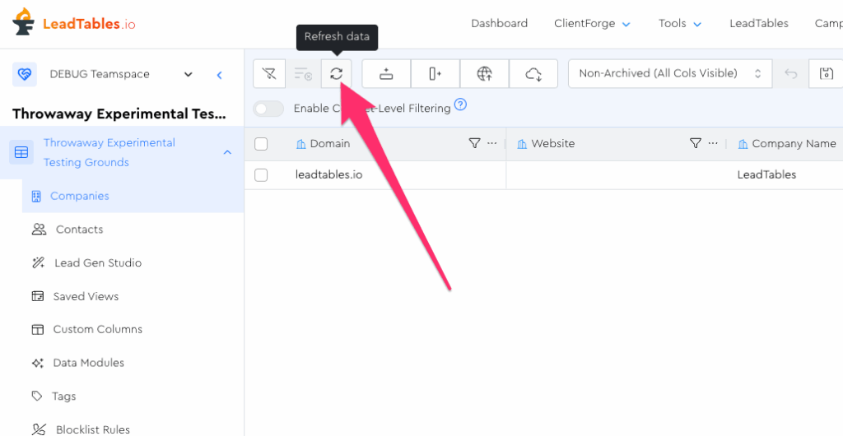Click the Refresh data icon
Viewport: 843px width, 436px height.
pyautogui.click(x=336, y=74)
